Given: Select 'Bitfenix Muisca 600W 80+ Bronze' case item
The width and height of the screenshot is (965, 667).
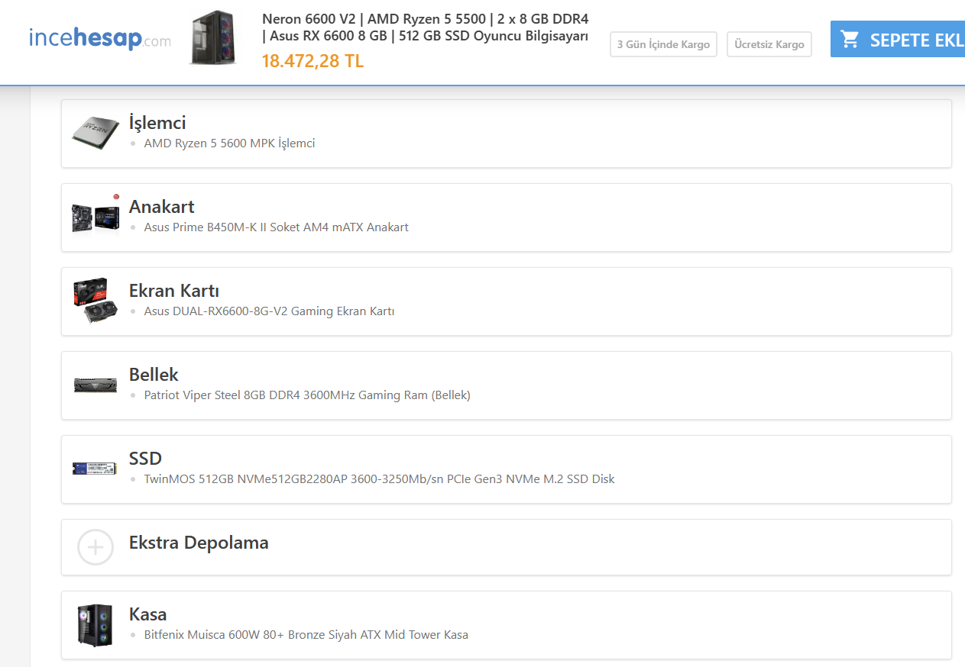Looking at the screenshot, I should coord(306,635).
